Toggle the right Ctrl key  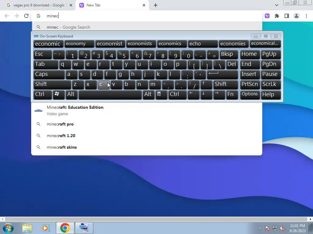click(178, 95)
